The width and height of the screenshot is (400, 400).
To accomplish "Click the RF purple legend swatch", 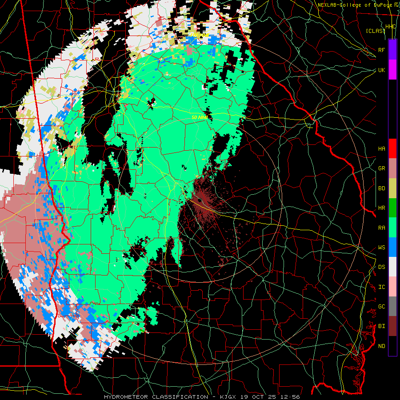I will 392,50.
